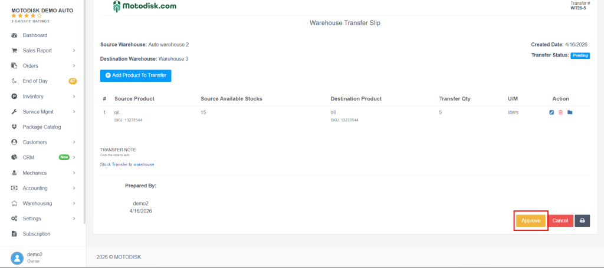Click the printer icon button

pyautogui.click(x=582, y=220)
